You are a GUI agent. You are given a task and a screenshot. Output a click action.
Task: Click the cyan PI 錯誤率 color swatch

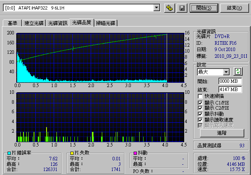[5, 153]
